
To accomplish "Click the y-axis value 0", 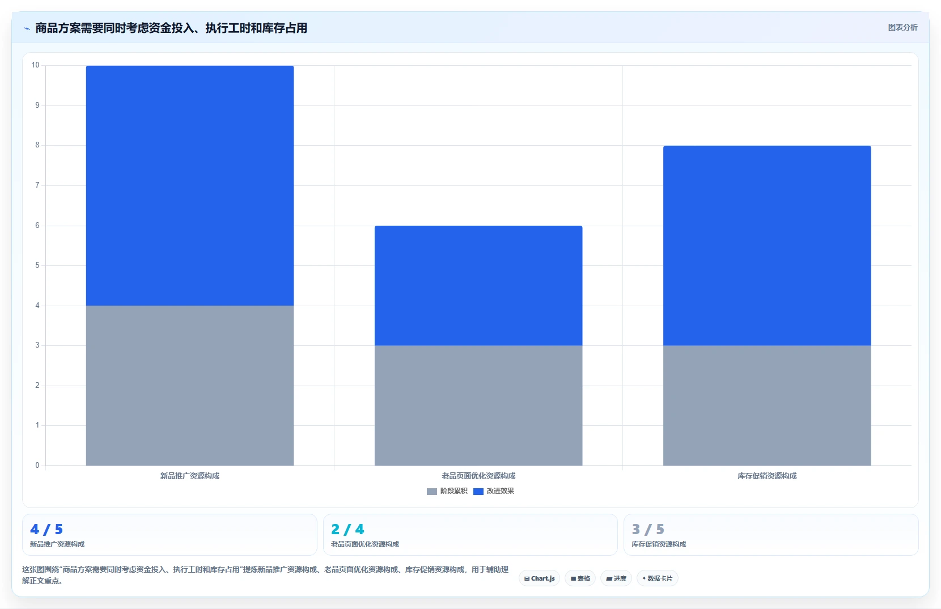I will tap(37, 466).
